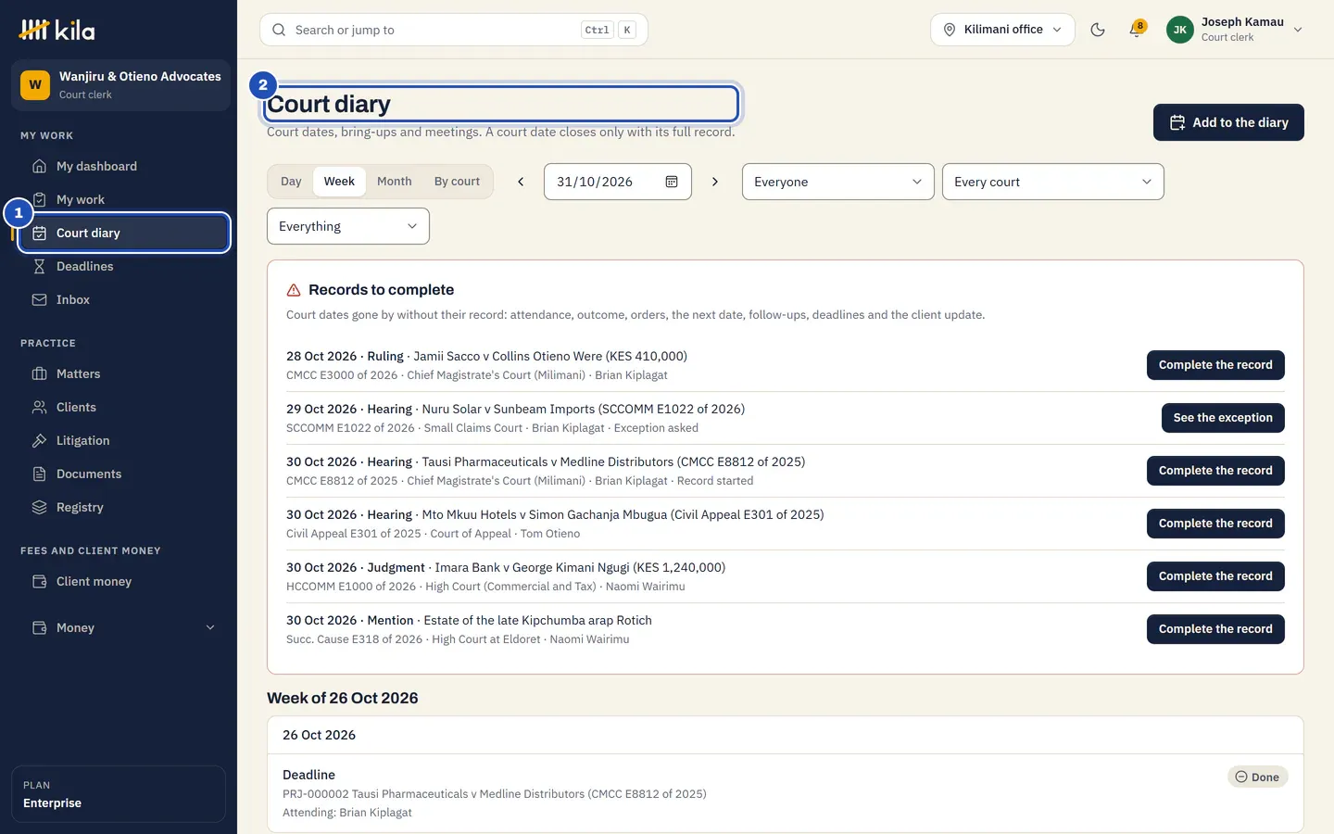Go to next week arrow
The width and height of the screenshot is (1334, 834).
click(714, 182)
